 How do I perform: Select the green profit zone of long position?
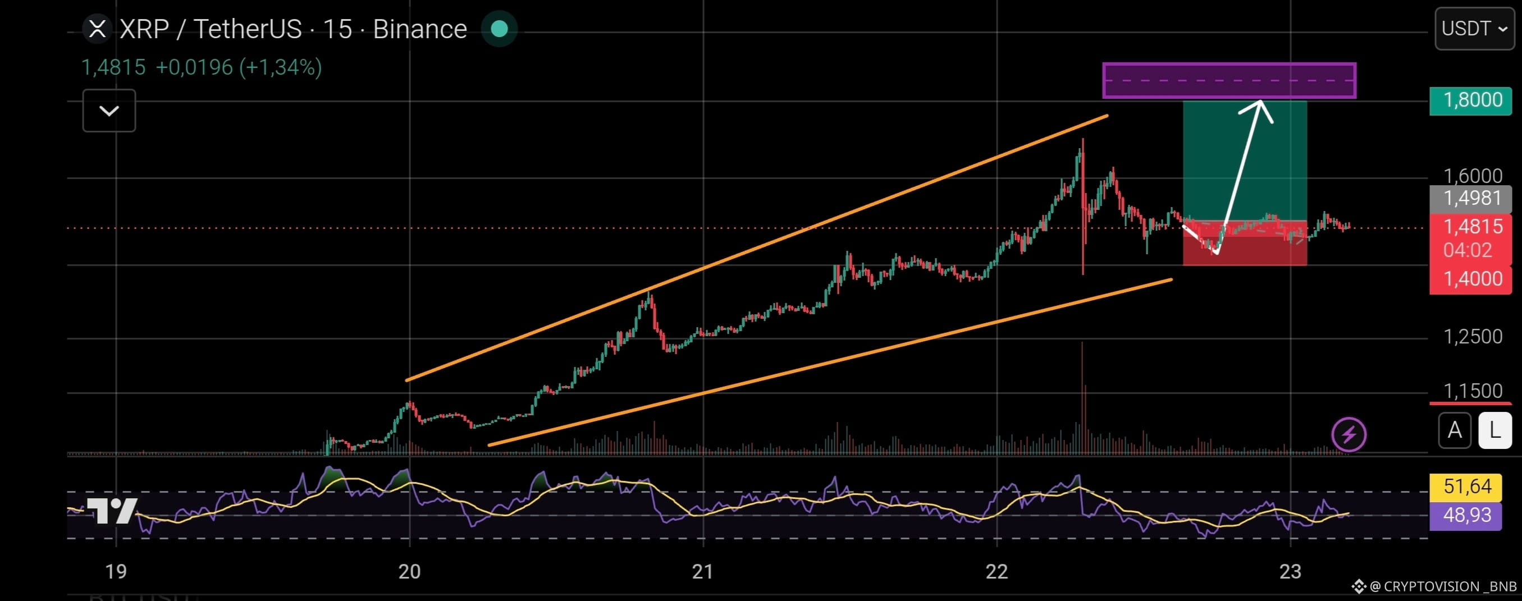coord(1245,160)
